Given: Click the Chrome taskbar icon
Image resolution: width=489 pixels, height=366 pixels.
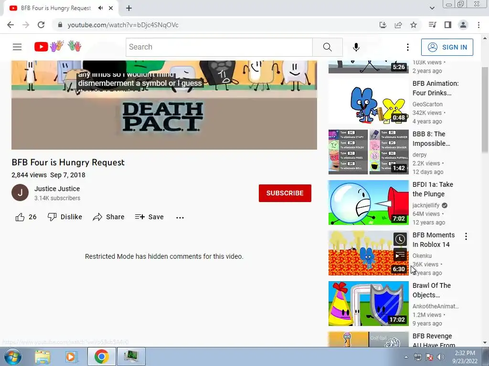Looking at the screenshot, I should tap(101, 356).
